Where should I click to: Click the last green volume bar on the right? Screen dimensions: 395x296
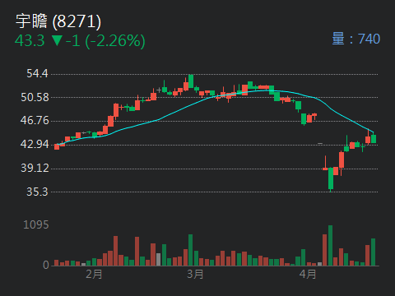(374, 252)
